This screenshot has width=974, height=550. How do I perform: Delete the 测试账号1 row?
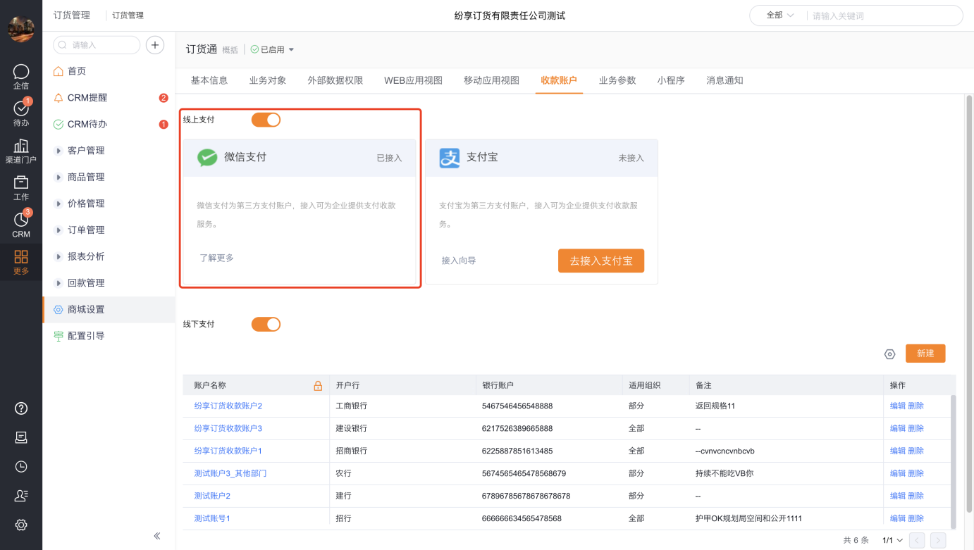click(x=916, y=519)
